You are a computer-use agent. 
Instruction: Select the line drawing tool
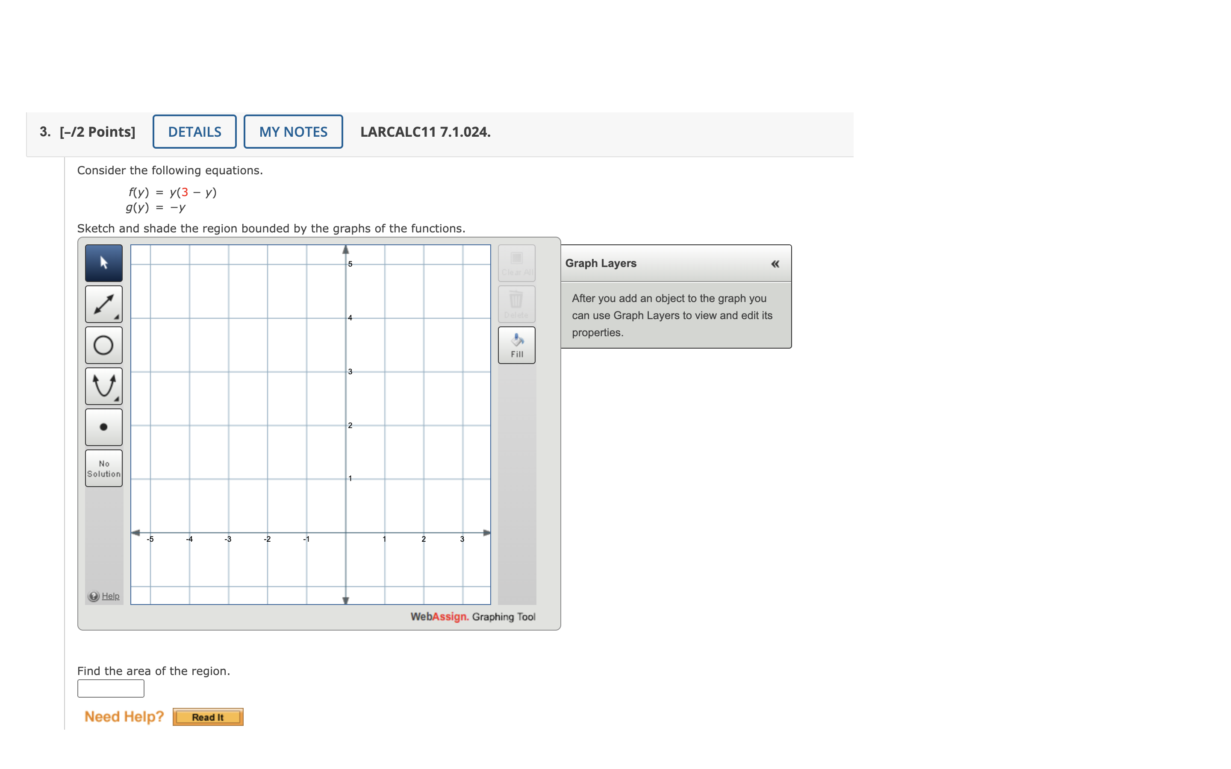coord(103,304)
